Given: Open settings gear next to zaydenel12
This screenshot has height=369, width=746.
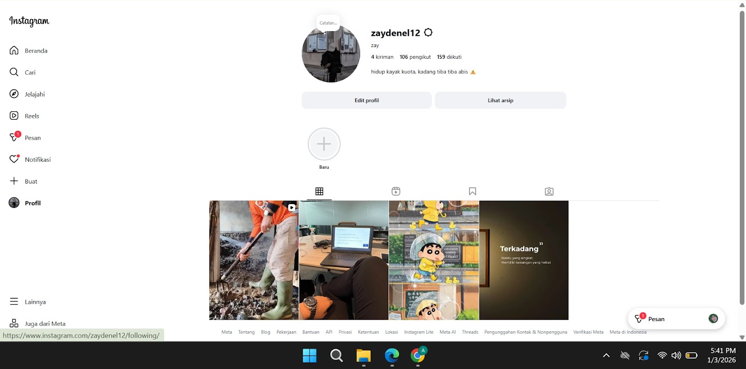Looking at the screenshot, I should pos(428,33).
